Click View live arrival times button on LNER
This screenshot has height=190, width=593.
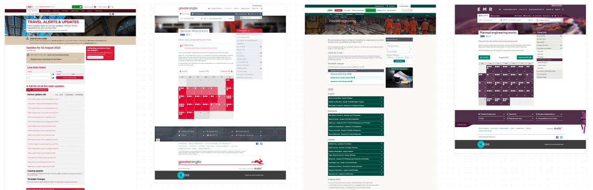pyautogui.click(x=95, y=57)
